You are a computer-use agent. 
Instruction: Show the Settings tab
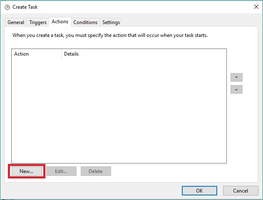pyautogui.click(x=111, y=22)
